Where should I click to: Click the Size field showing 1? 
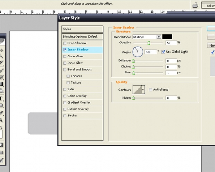[171, 73]
